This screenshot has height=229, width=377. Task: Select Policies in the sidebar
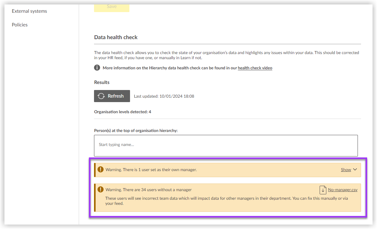point(19,24)
